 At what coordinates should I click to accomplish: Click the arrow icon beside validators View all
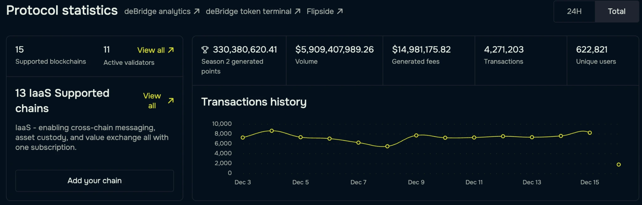coord(171,50)
